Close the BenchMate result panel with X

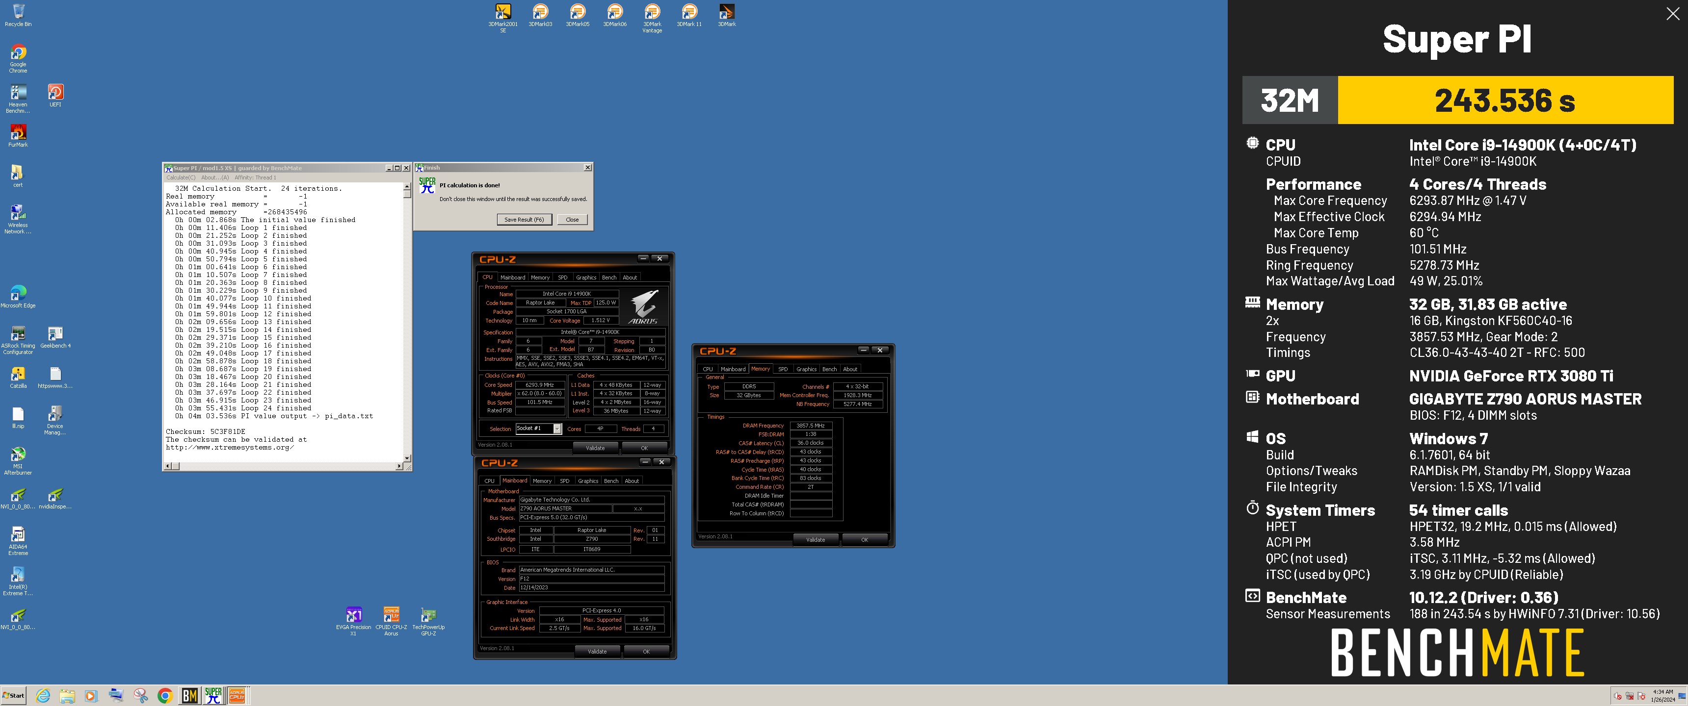(x=1672, y=14)
